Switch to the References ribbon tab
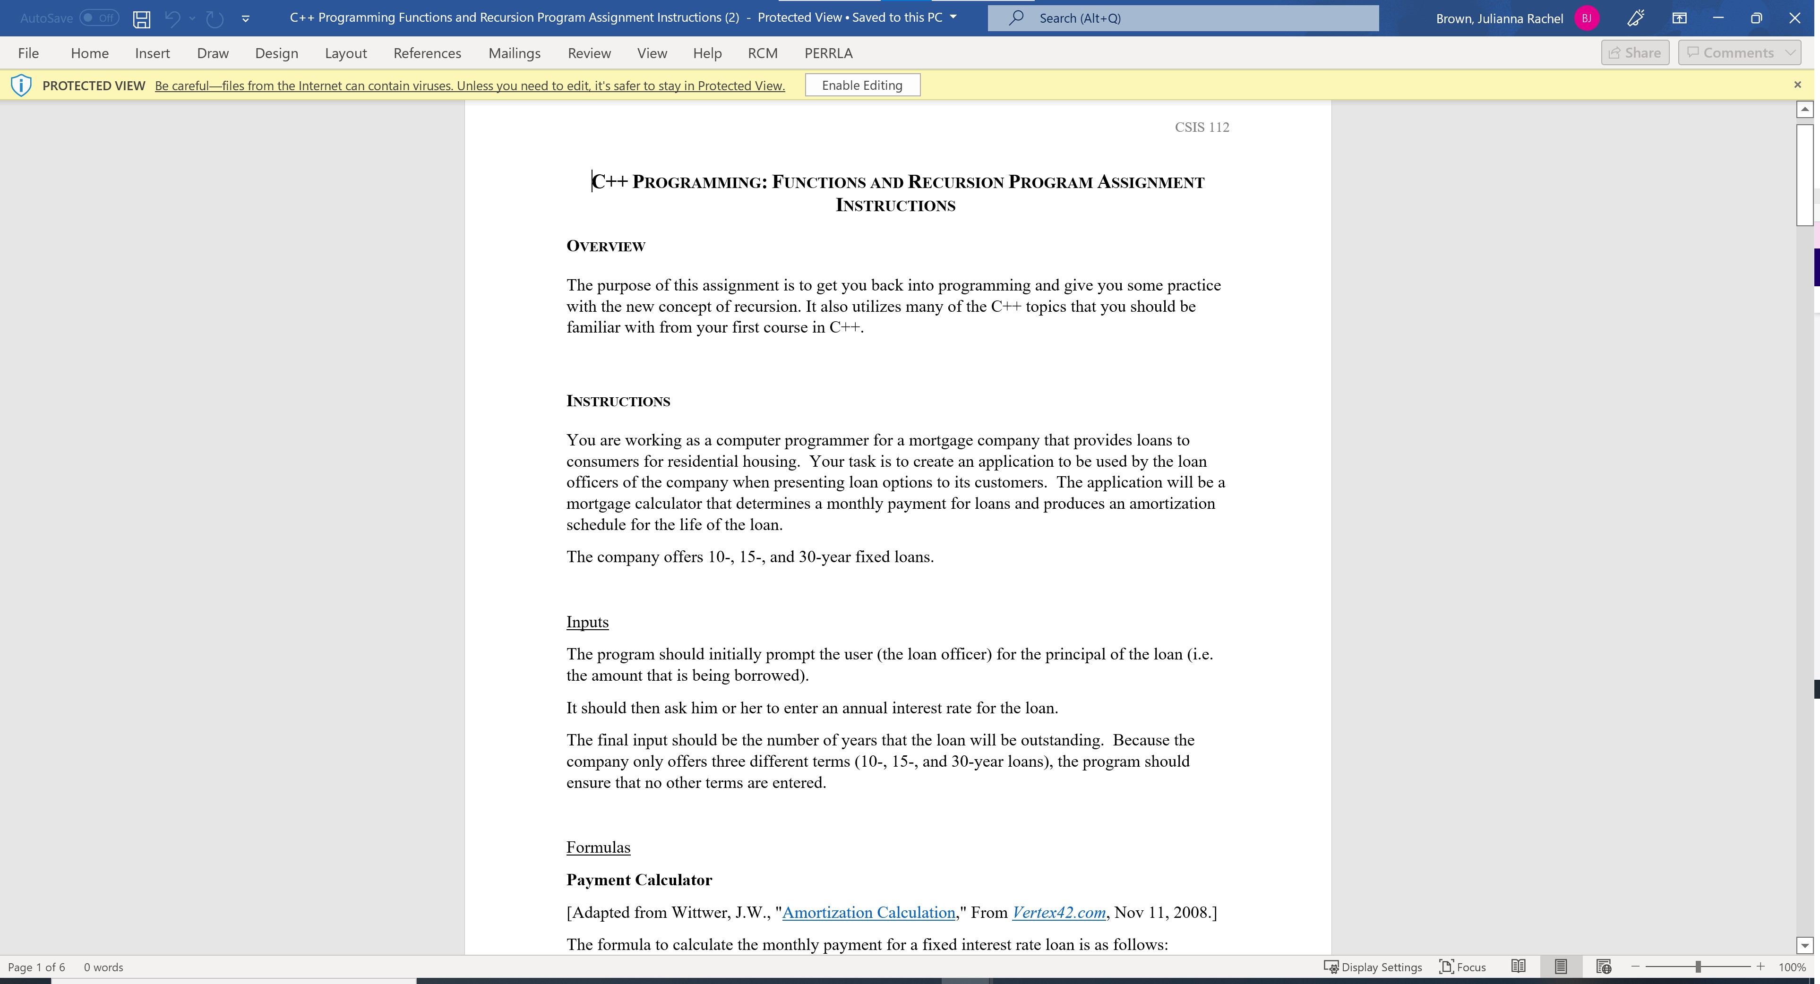Viewport: 1820px width, 984px height. pos(427,52)
